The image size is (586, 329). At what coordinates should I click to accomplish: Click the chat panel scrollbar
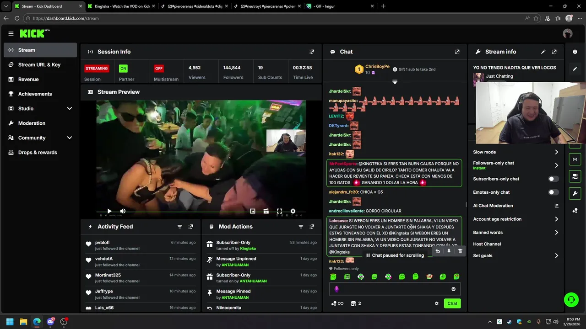466,205
